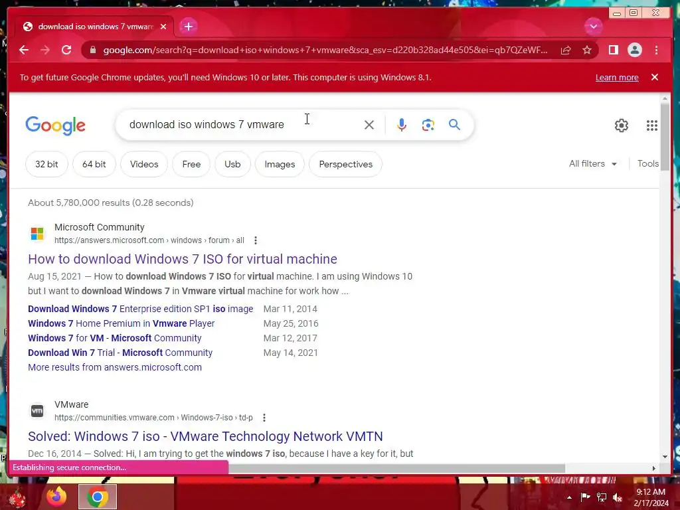Screen dimensions: 680x510
Task: Open 'Windows 7 for VM - Microsoft Community'
Action: coord(115,338)
